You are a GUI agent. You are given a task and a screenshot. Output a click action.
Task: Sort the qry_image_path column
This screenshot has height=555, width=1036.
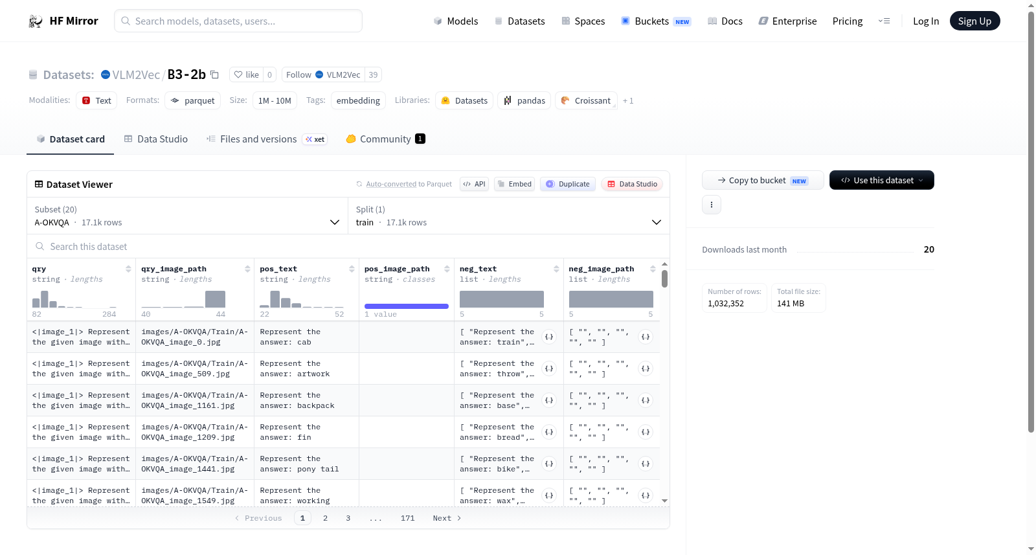coord(247,269)
